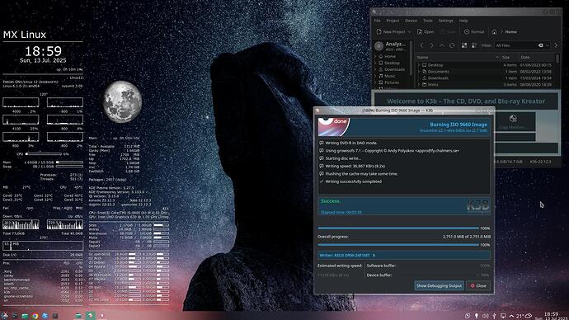Image resolution: width=569 pixels, height=320 pixels.
Task: Go up one folder in K3b browser
Action: pos(442,45)
